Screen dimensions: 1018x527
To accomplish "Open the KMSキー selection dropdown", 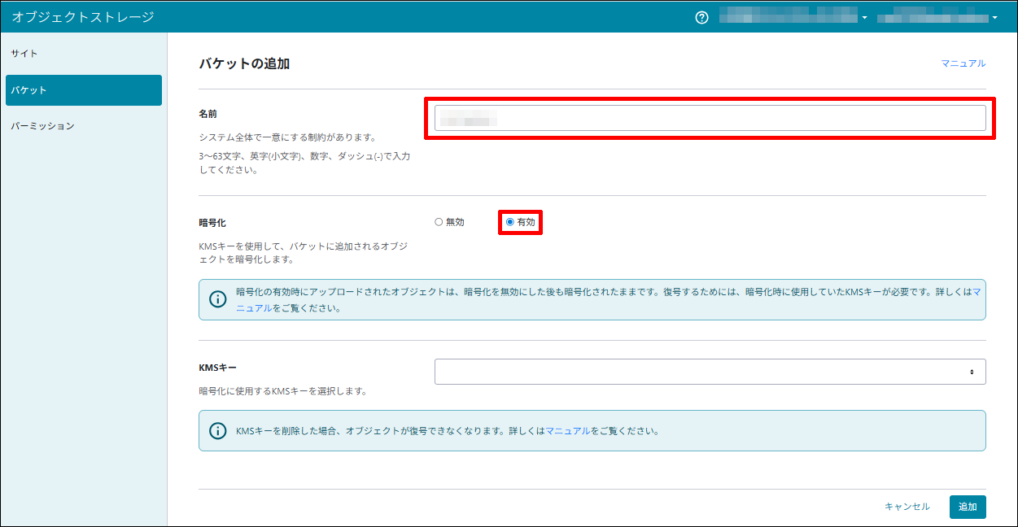I will coord(710,372).
